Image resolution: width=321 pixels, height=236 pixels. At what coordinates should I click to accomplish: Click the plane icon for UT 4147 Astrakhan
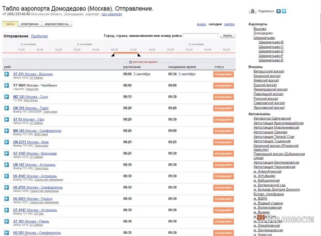click(6, 210)
